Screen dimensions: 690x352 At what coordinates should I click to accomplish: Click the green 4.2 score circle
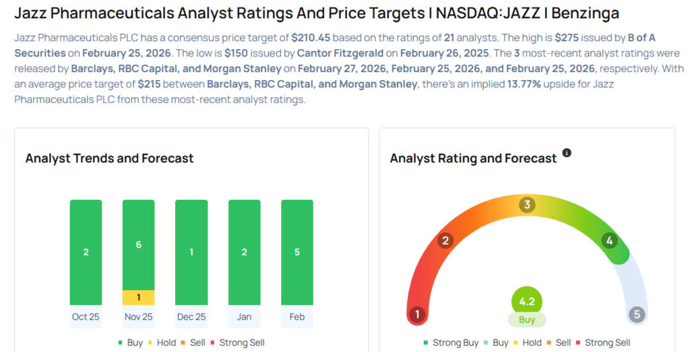click(x=527, y=302)
